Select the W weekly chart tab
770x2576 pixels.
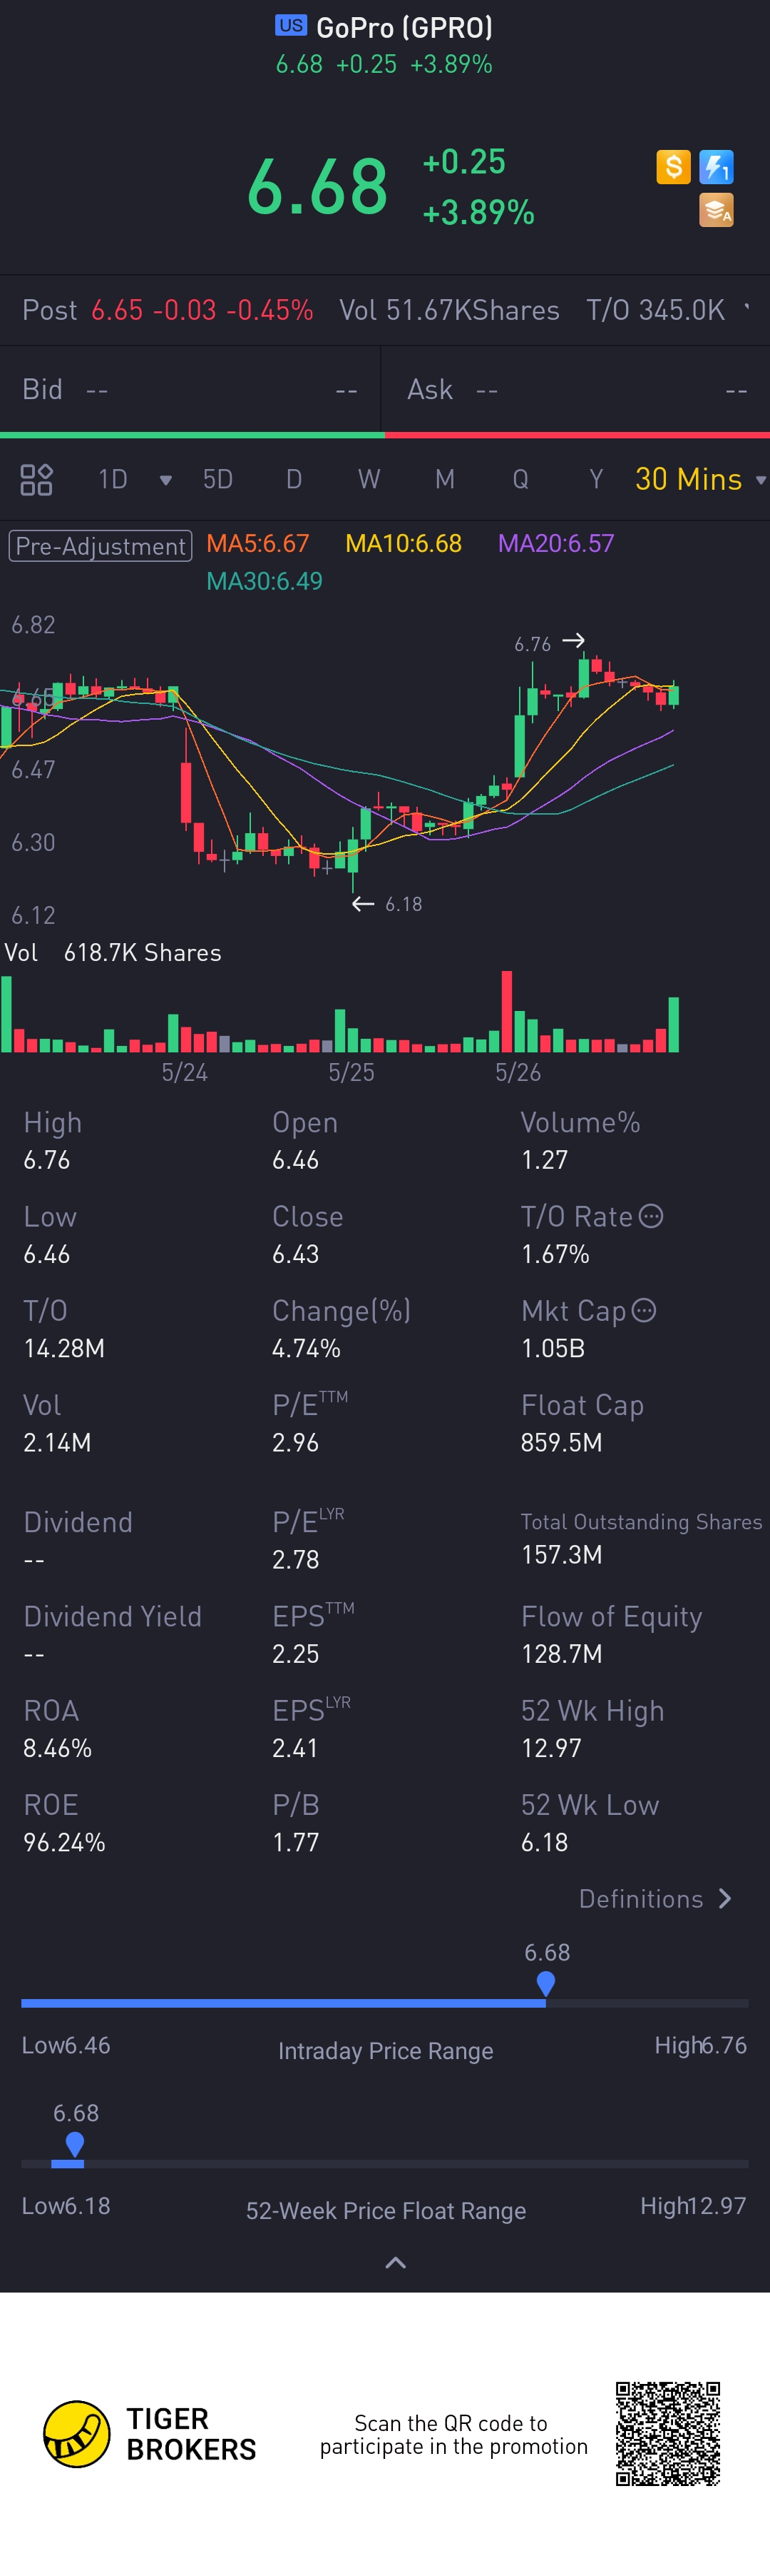369,480
